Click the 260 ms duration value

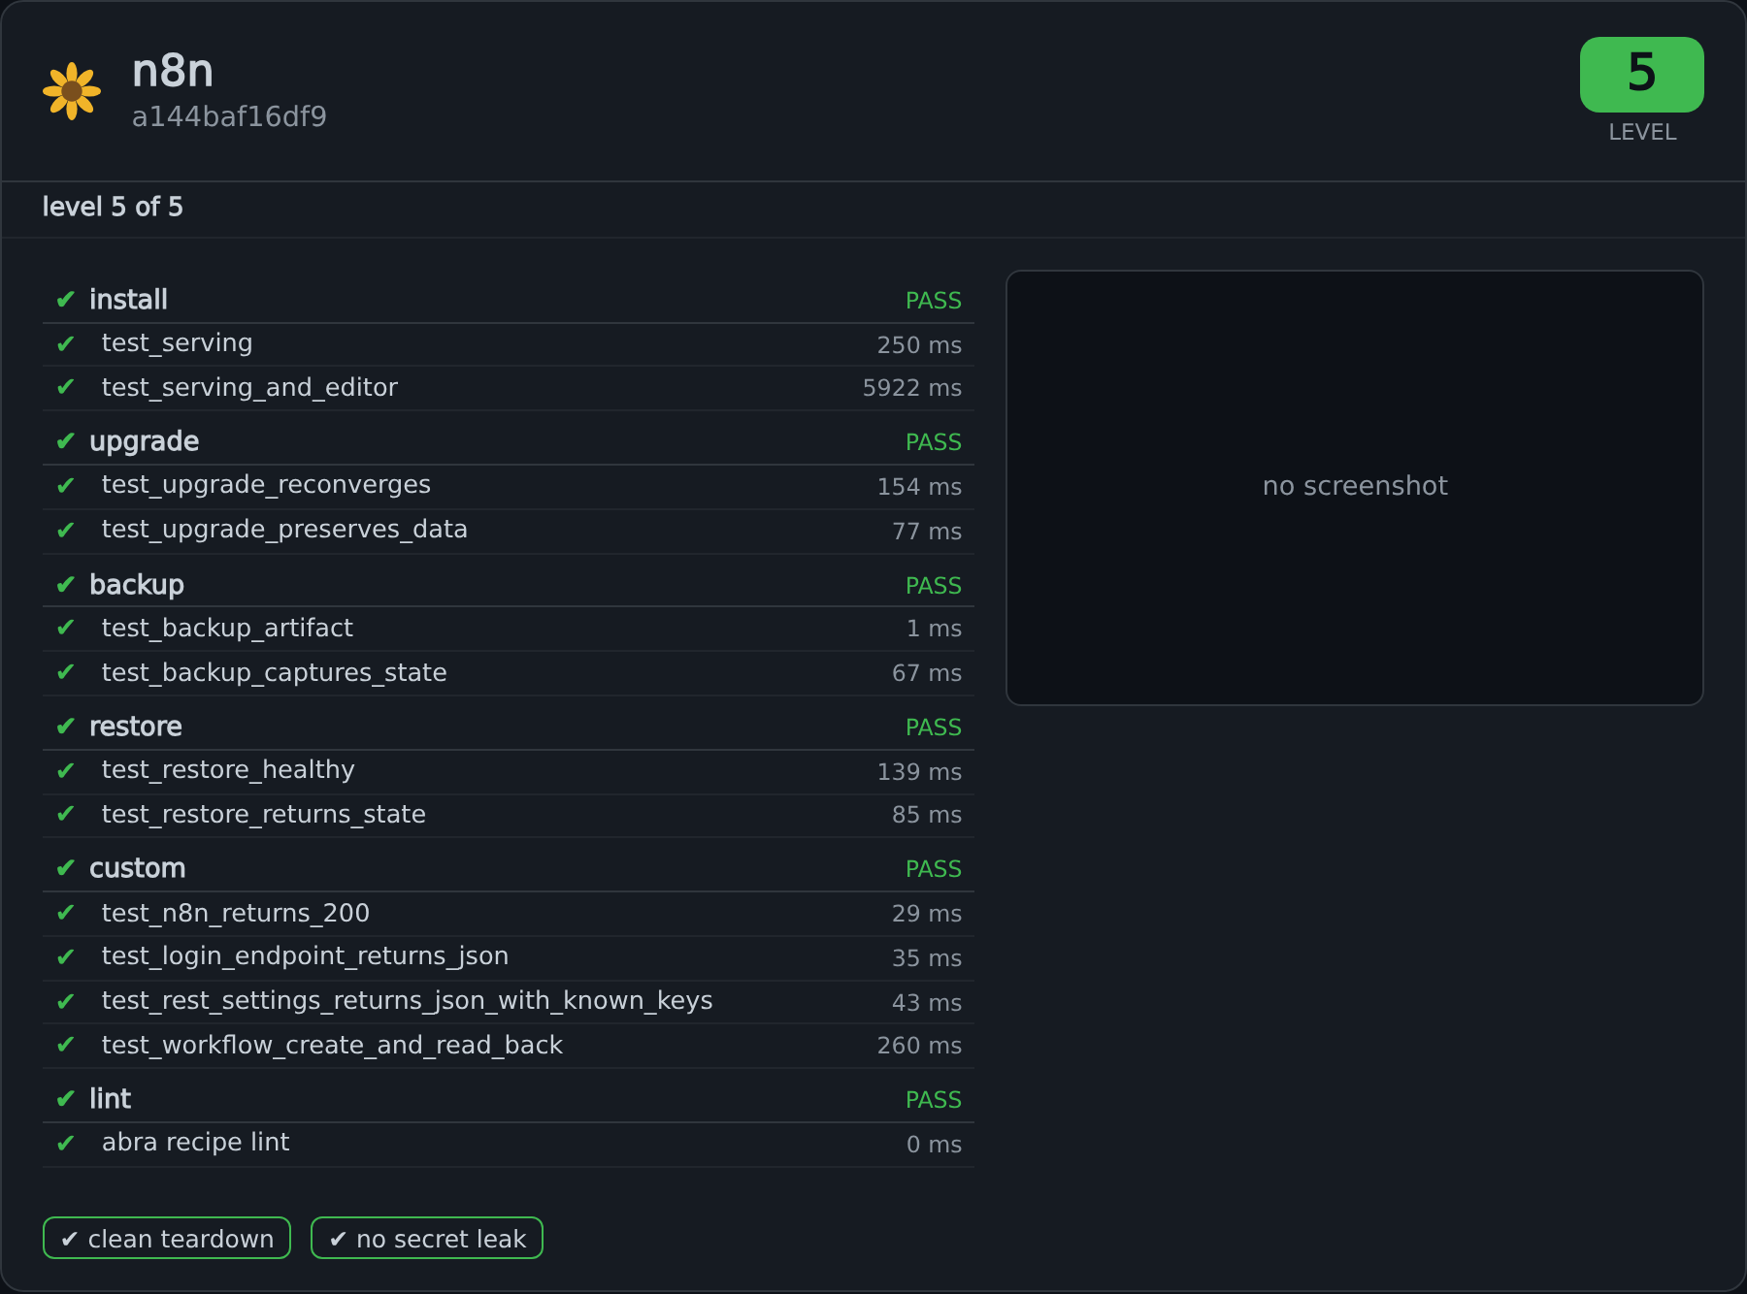click(x=919, y=1046)
